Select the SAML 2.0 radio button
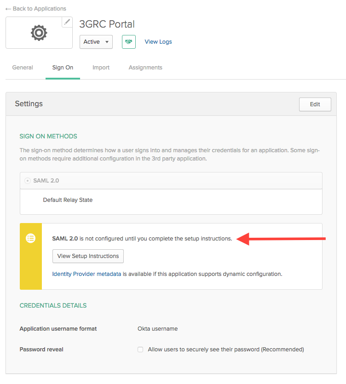Viewport: 346px width, 384px height. (x=28, y=181)
